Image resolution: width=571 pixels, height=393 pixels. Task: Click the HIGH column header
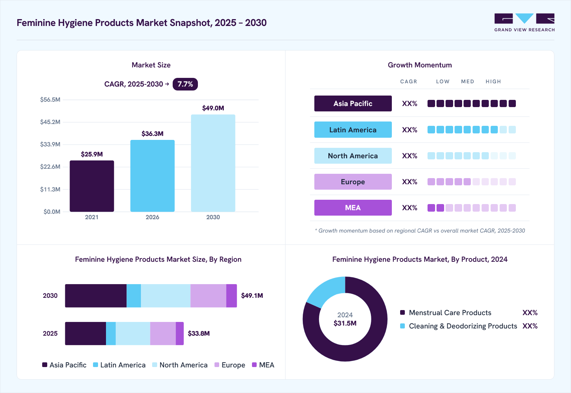pyautogui.click(x=493, y=81)
